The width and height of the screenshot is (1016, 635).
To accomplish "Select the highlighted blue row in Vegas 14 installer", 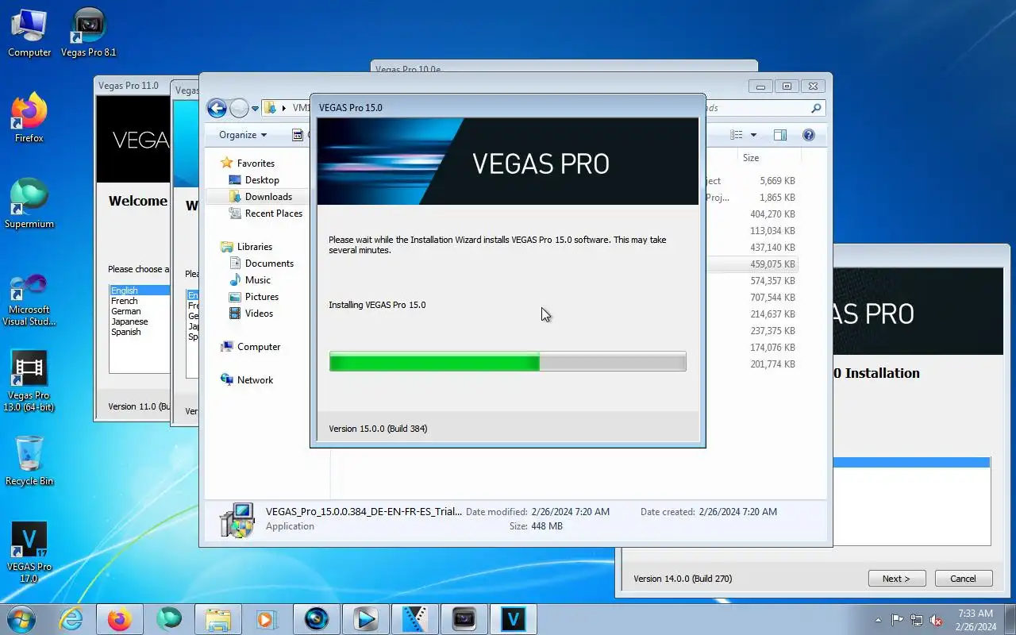I will [x=911, y=462].
